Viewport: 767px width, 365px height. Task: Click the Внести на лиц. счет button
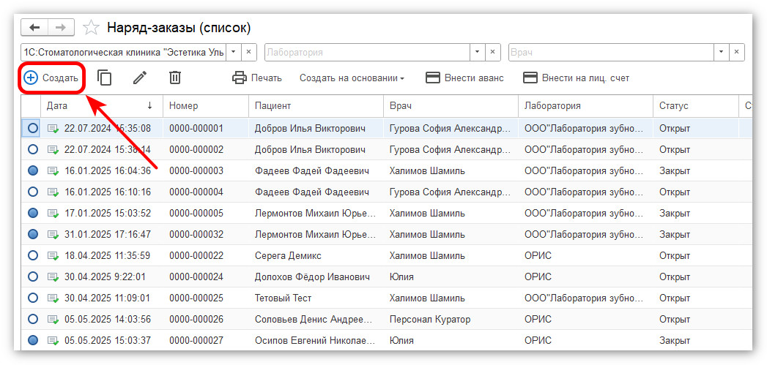click(576, 78)
